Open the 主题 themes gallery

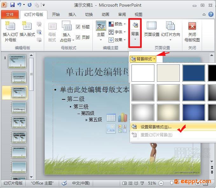pos(101,31)
